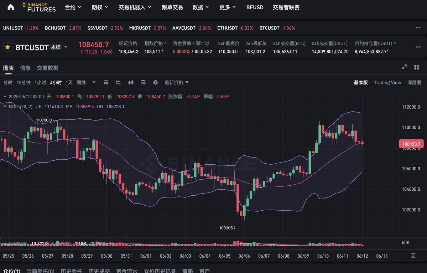
Task: Open the 历史委托 tab
Action: 71,271
